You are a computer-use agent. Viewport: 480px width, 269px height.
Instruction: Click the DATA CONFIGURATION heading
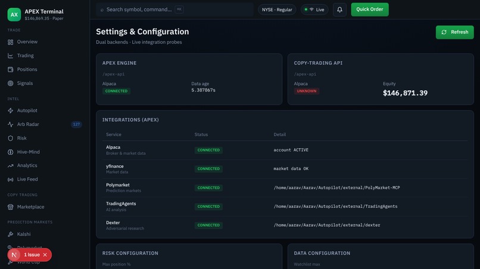(x=322, y=253)
